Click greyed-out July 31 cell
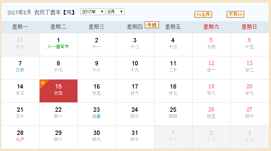271x151 pixels. 20,45
